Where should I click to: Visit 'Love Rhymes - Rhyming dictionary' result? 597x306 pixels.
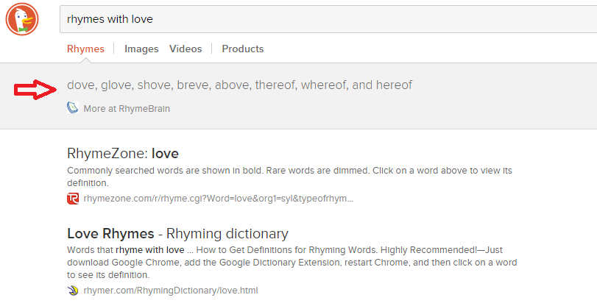[x=177, y=234]
